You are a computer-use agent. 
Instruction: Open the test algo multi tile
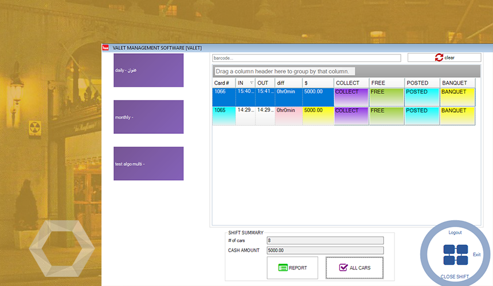point(148,164)
